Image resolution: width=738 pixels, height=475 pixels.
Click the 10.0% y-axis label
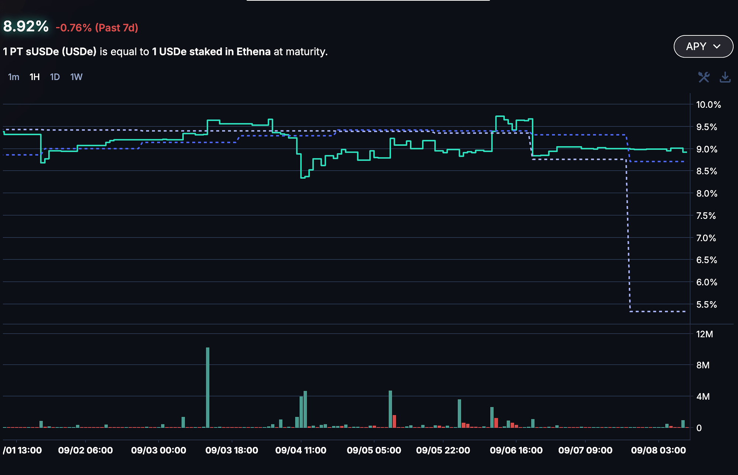tap(708, 105)
